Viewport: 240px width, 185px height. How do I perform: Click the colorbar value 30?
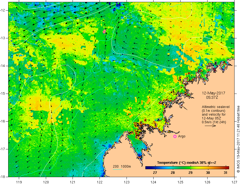click(208, 173)
